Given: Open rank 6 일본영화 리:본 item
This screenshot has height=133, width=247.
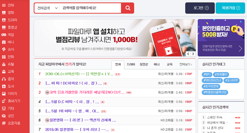Looking at the screenshot, I should [83, 120].
